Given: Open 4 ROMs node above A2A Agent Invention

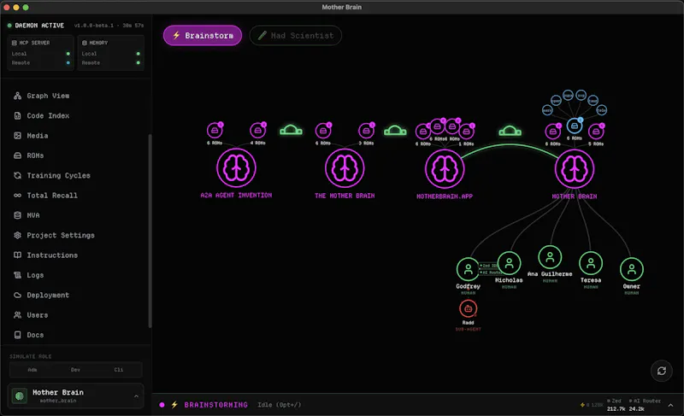Looking at the screenshot, I should 258,130.
